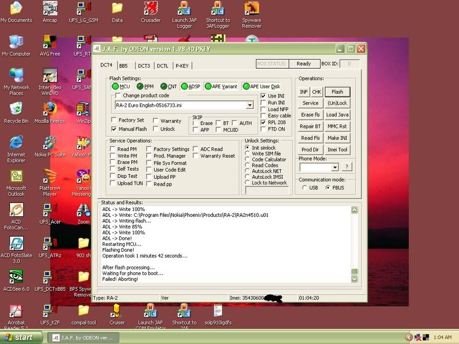Image resolution: width=459 pixels, height=344 pixels.
Task: Launch Mozilla Firefox desktop icon
Action: point(50,112)
